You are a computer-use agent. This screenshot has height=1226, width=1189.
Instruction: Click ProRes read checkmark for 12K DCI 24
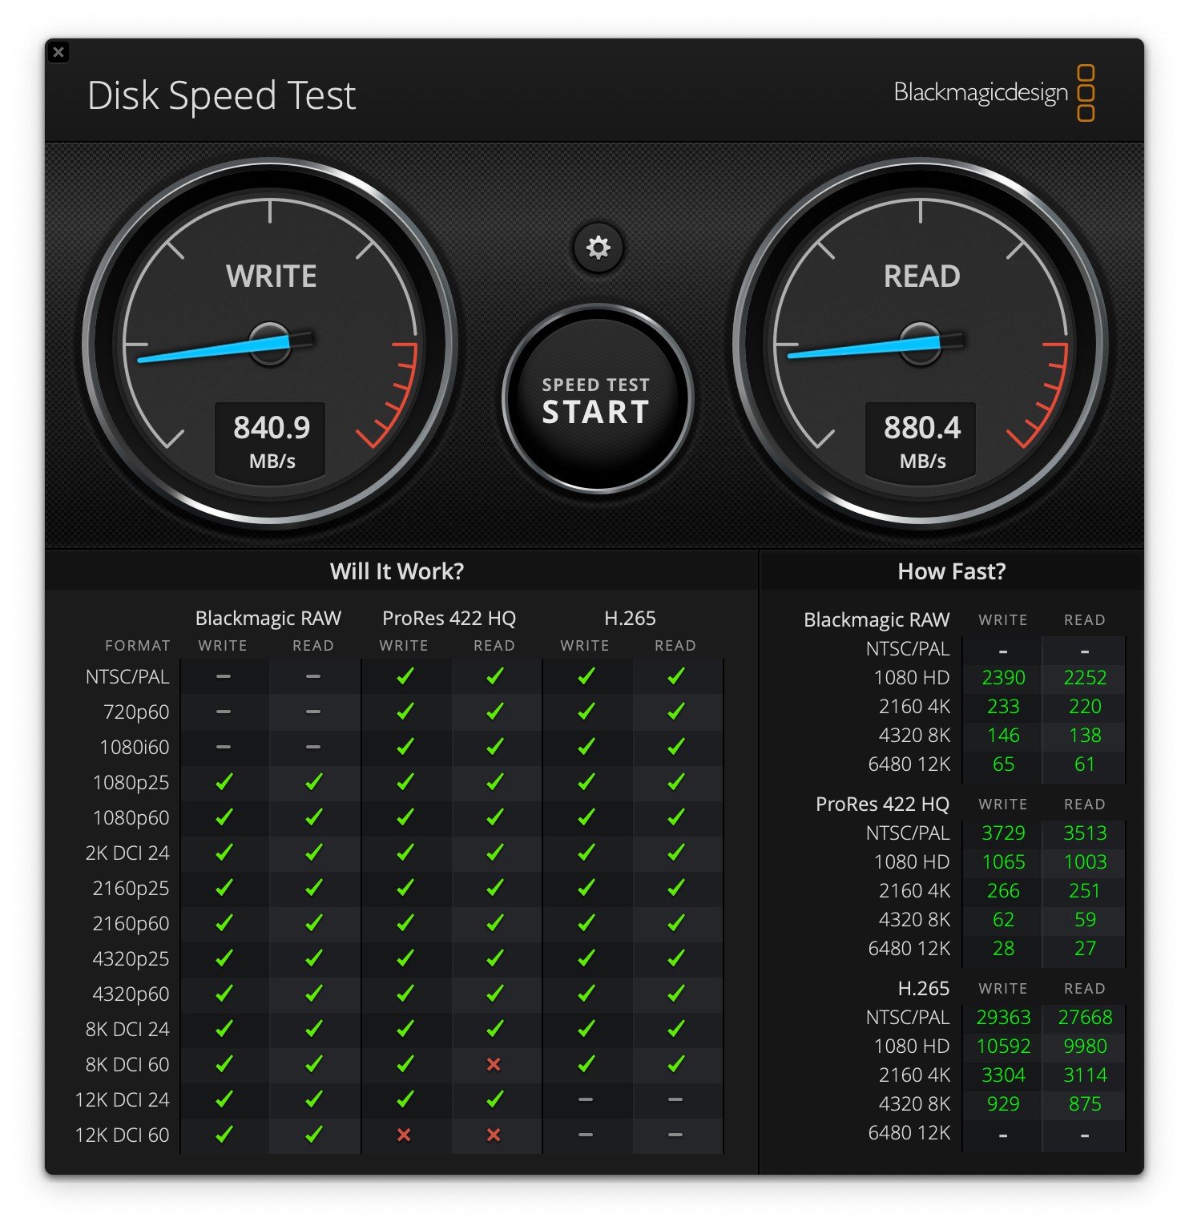click(x=495, y=1099)
